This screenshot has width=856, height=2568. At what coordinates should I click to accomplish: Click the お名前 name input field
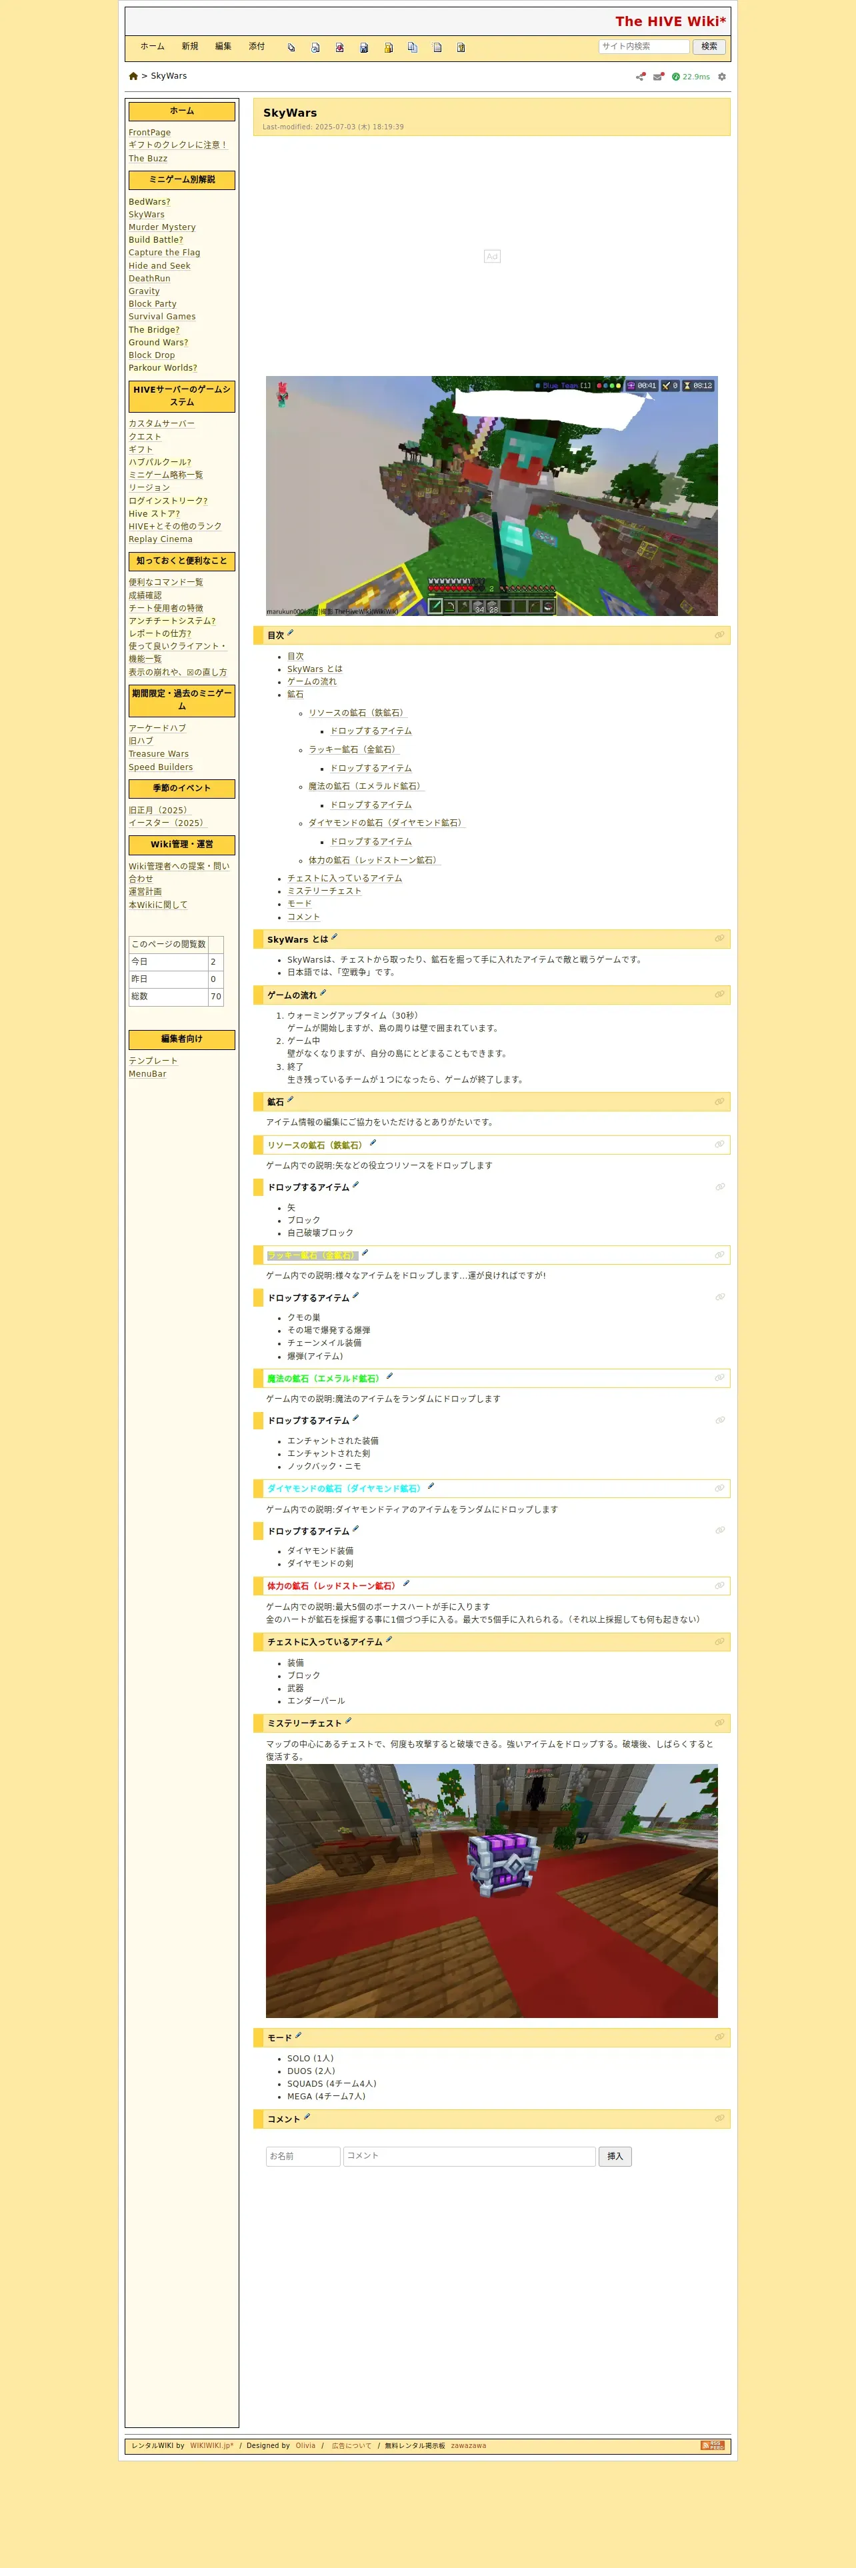(x=303, y=2156)
